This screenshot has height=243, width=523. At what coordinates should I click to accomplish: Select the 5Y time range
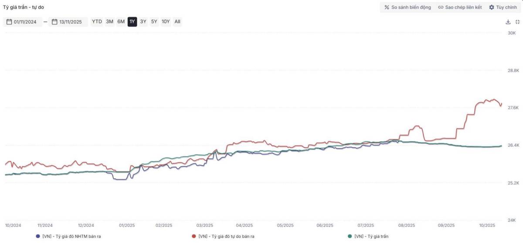154,21
